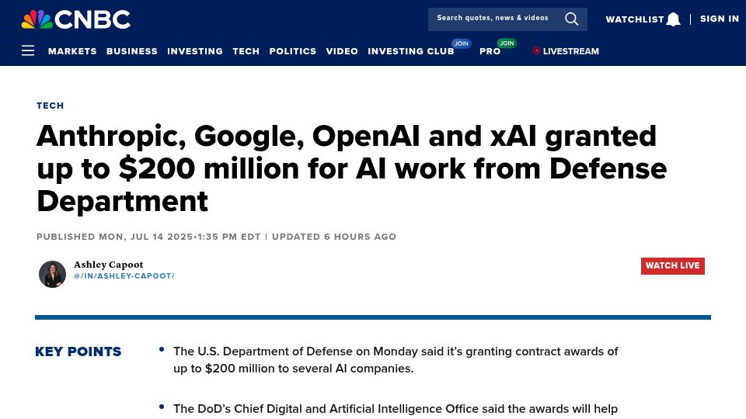Click the Updated 6 hours ago text

334,237
